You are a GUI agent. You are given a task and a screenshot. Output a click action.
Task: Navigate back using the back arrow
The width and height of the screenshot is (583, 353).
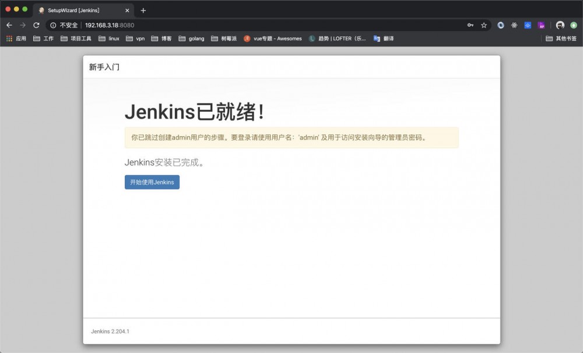point(9,26)
